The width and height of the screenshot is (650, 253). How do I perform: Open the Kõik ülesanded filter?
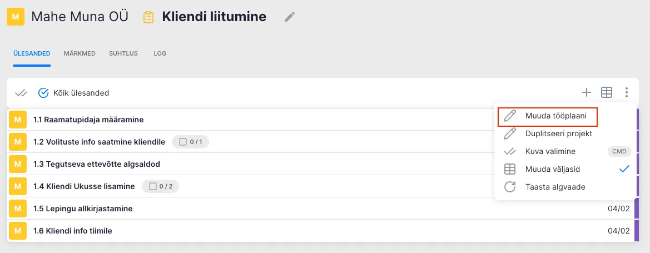coord(73,93)
